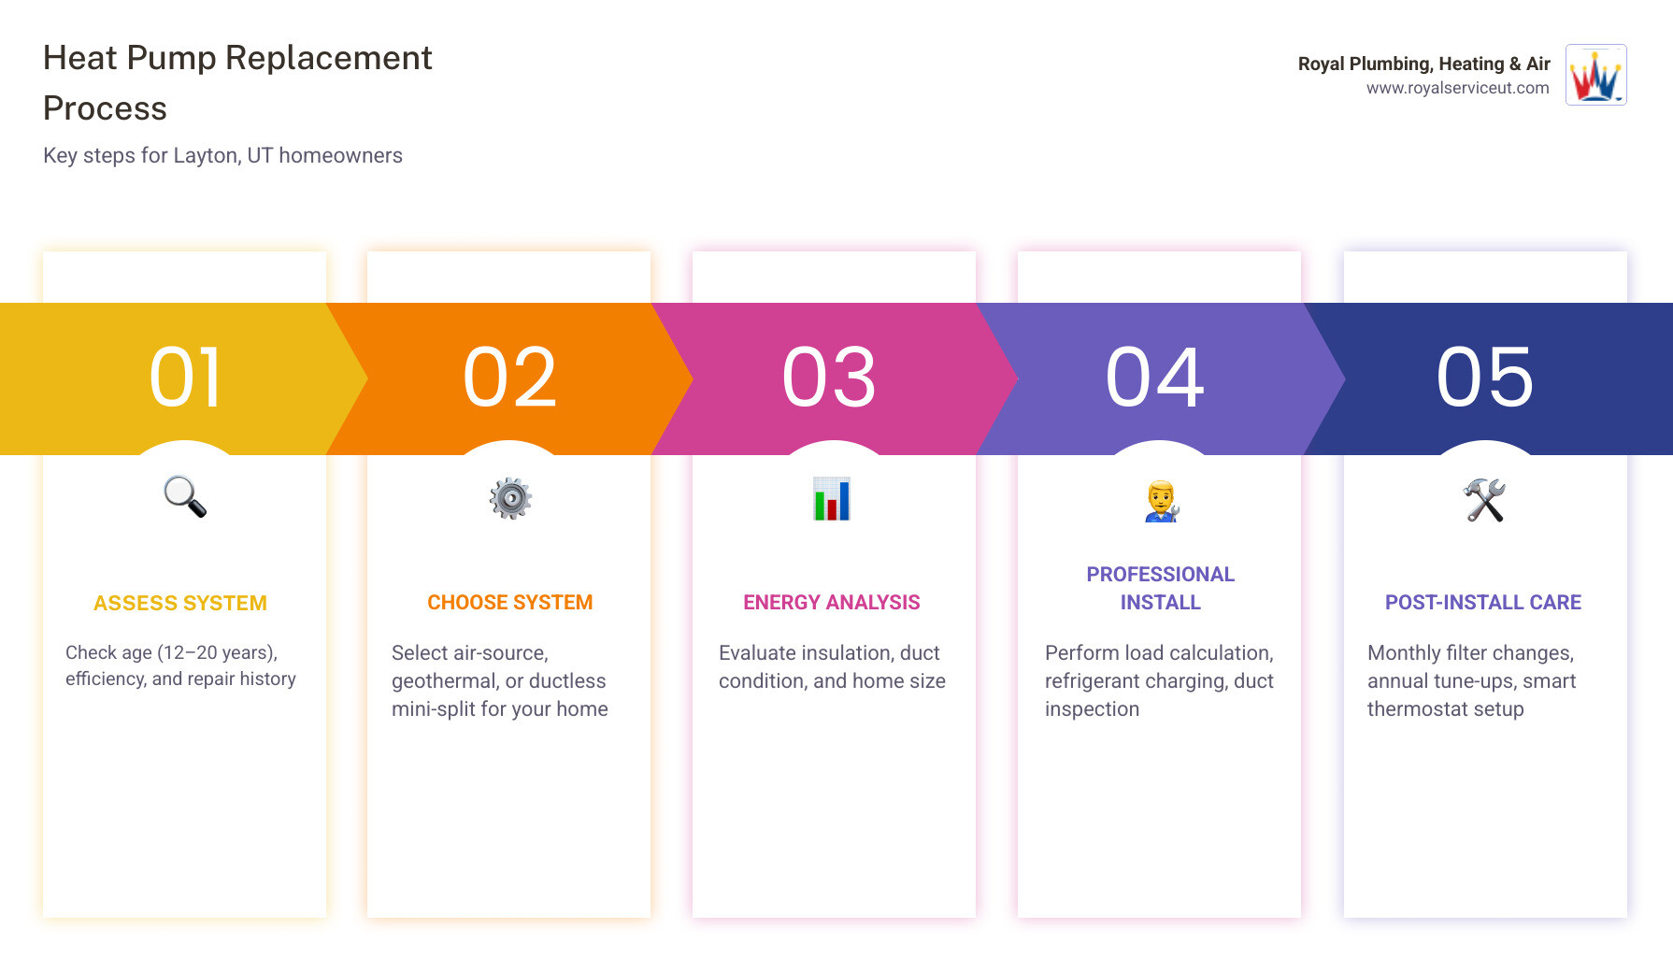Click the Heat Pump Replacement Process title
The height and width of the screenshot is (957, 1673).
[236, 82]
